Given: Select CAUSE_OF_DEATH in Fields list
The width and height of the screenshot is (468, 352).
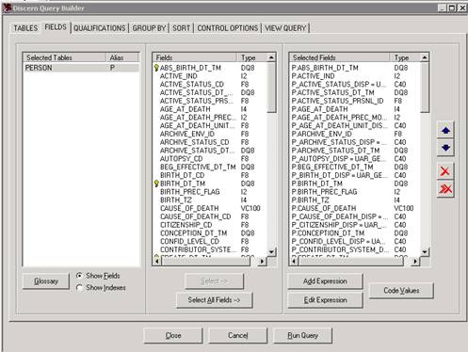Looking at the screenshot, I should pos(189,208).
